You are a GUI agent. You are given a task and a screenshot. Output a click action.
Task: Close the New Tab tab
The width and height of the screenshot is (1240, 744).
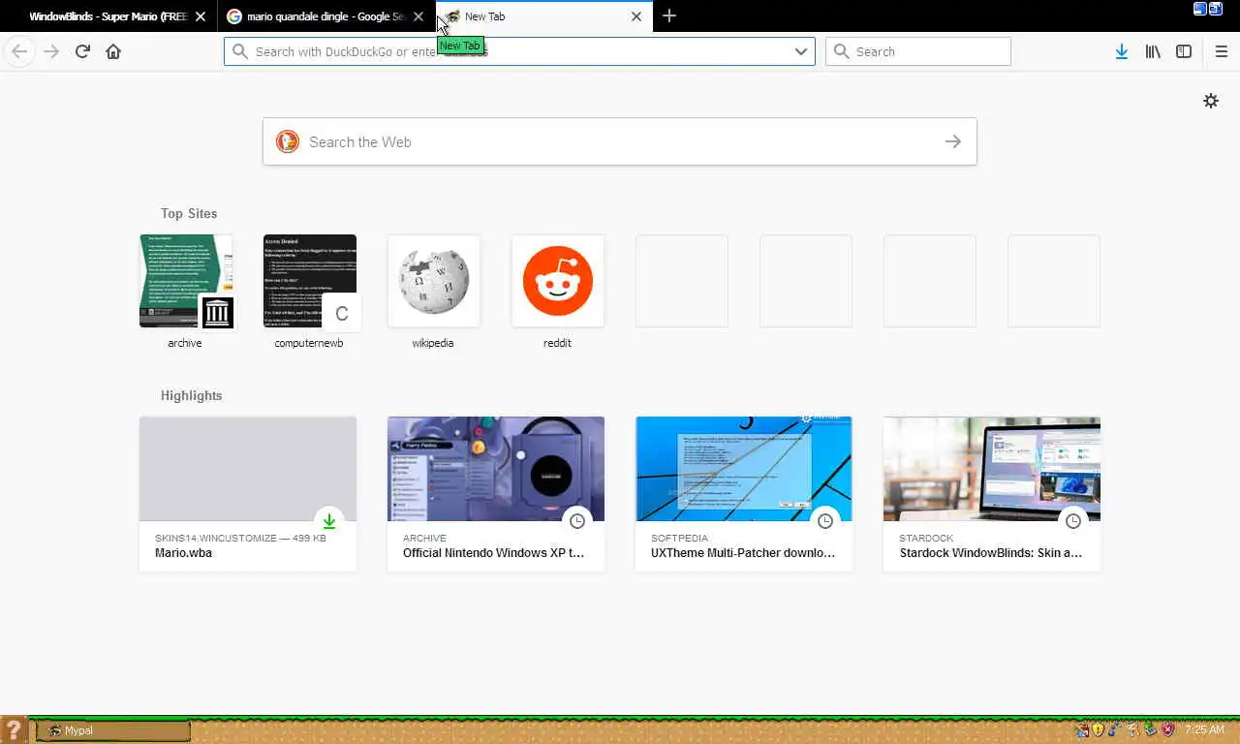tap(636, 16)
